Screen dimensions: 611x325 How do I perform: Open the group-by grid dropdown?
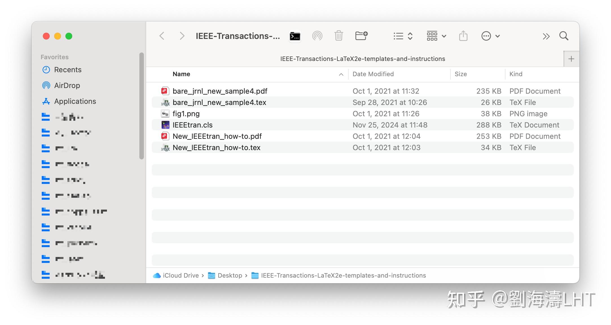click(x=436, y=36)
